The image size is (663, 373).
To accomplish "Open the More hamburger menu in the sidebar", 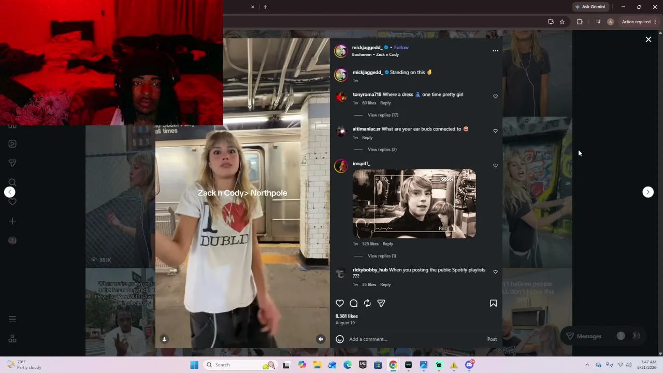I will point(12,319).
